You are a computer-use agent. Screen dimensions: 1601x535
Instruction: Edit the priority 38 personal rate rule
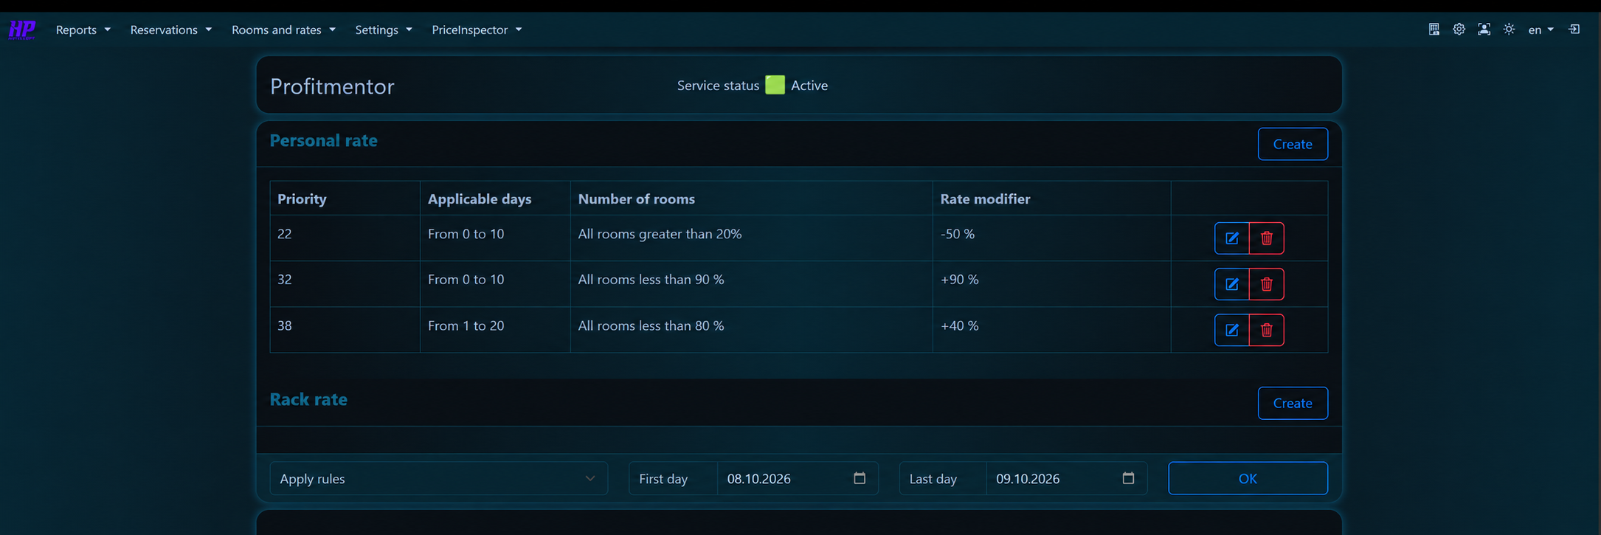(x=1231, y=330)
